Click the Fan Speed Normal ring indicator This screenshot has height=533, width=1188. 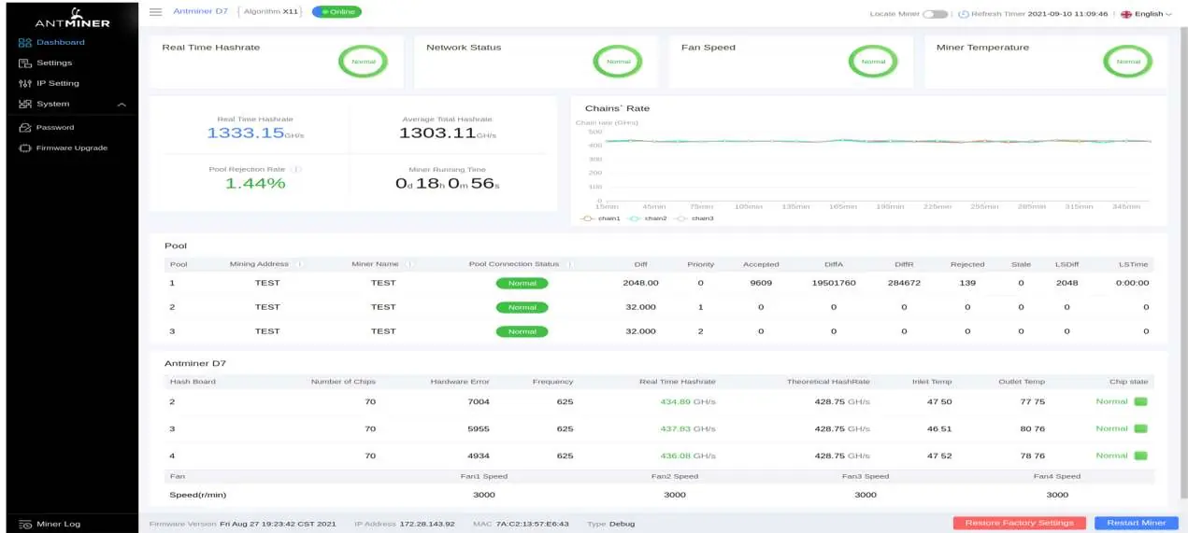(x=873, y=62)
